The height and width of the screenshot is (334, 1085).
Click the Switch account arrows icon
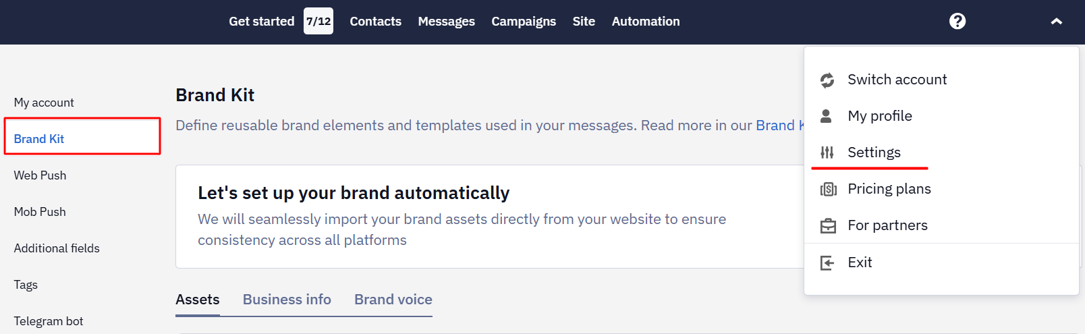pos(827,80)
